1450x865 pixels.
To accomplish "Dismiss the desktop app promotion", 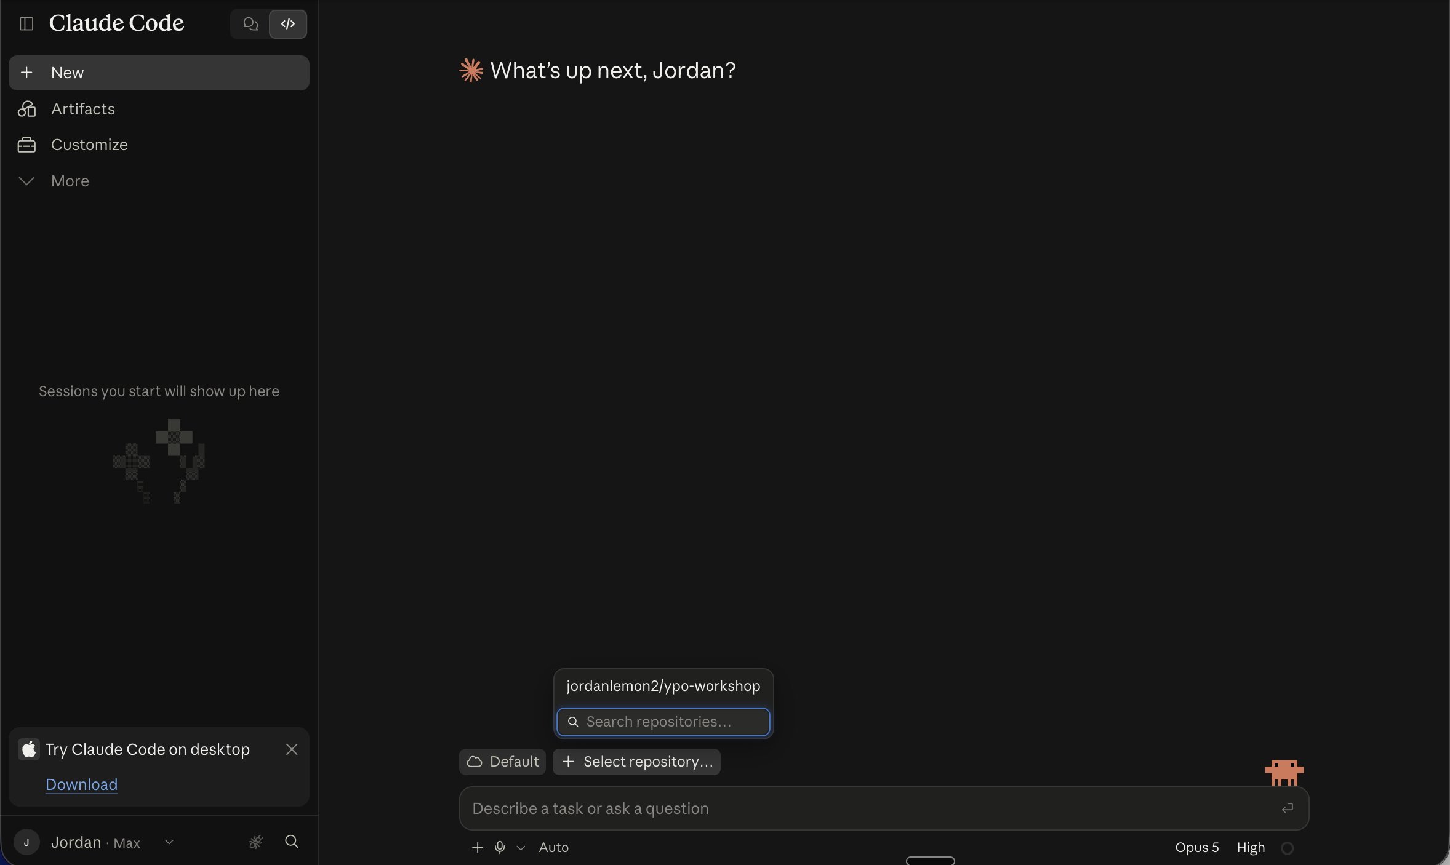I will 292,749.
